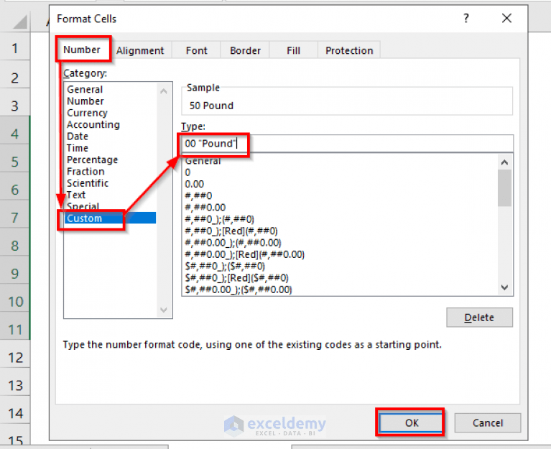Click the select-all corner of the worksheet
Viewport: 551px width, 449px height.
tap(20, 23)
